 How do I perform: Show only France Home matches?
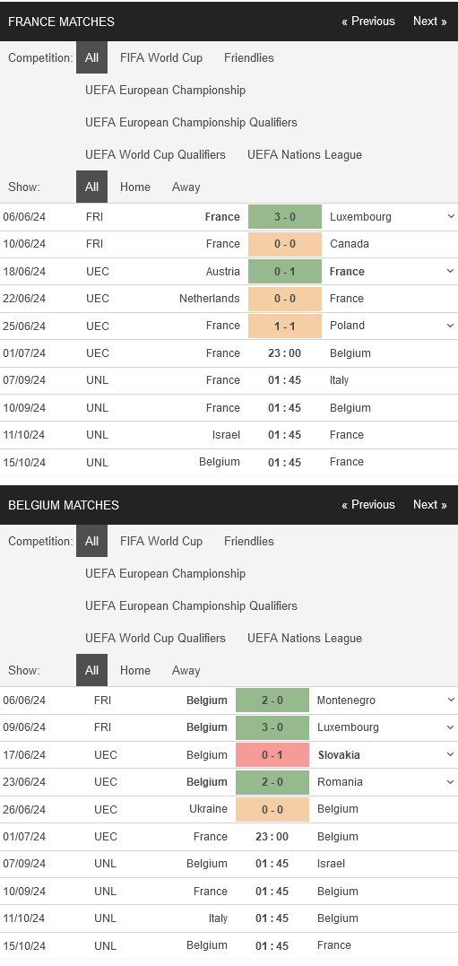click(x=134, y=187)
